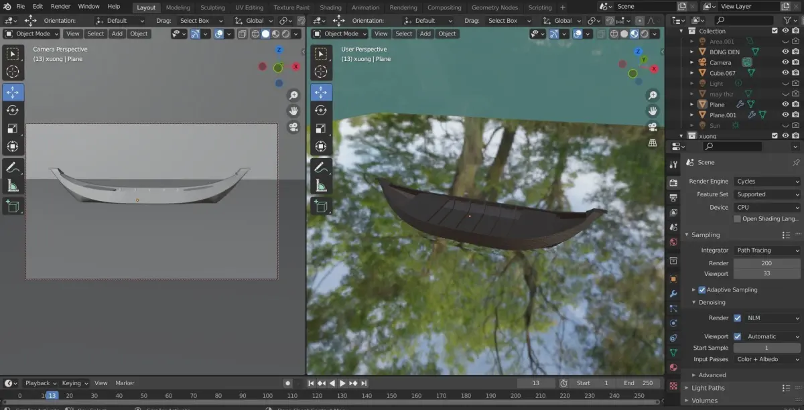Activate the Annotate tool in left viewport

point(13,167)
